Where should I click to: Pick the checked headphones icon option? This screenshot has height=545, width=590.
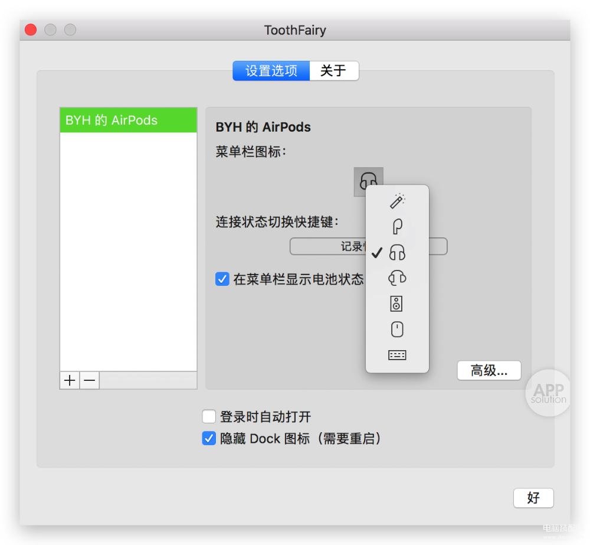click(x=397, y=252)
